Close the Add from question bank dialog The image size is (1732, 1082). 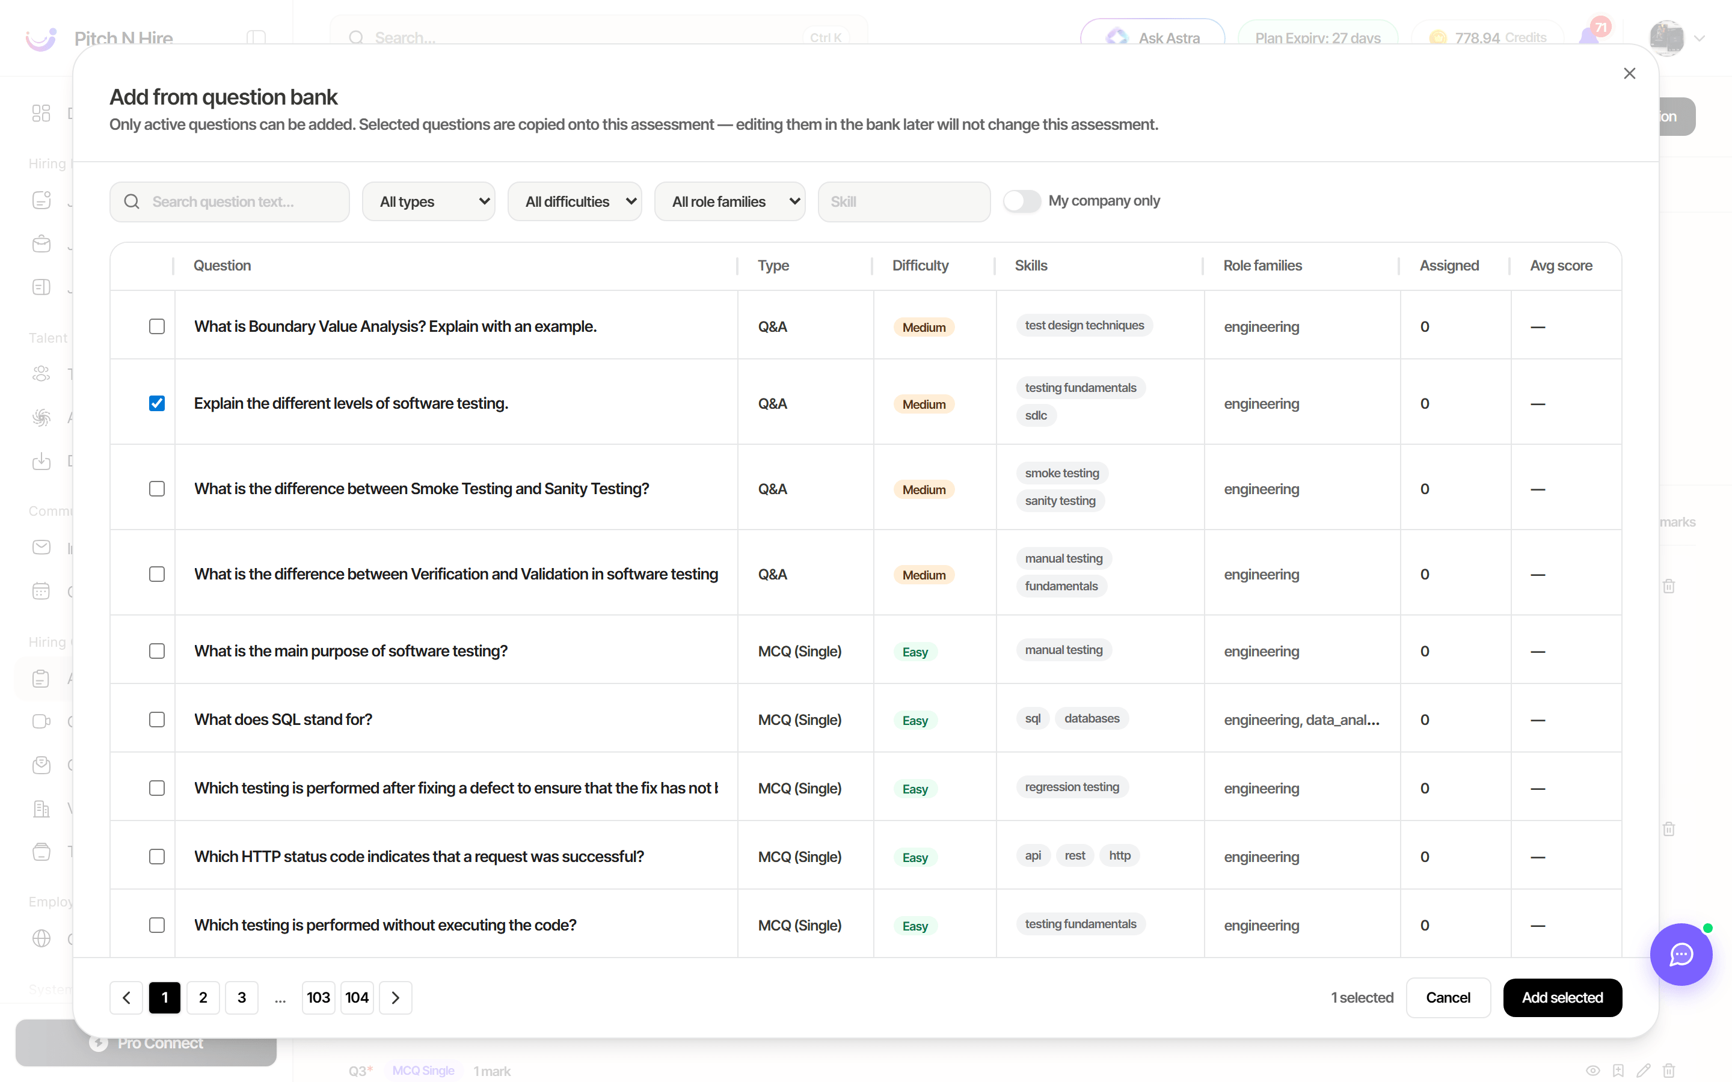[1629, 74]
